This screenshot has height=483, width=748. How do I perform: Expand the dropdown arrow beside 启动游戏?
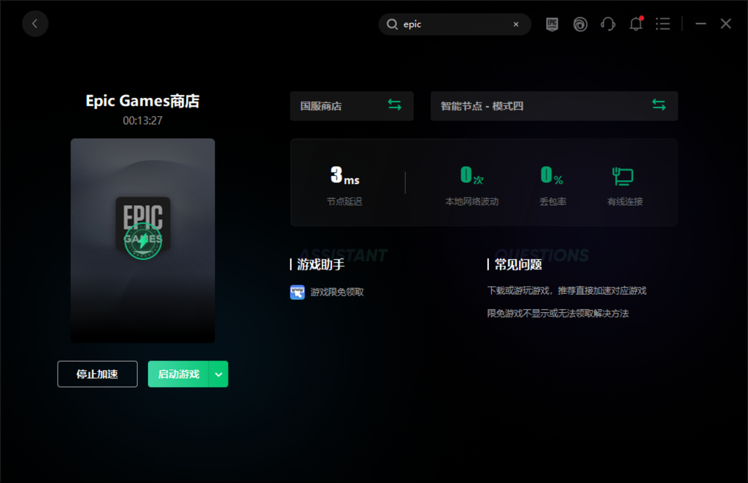219,374
